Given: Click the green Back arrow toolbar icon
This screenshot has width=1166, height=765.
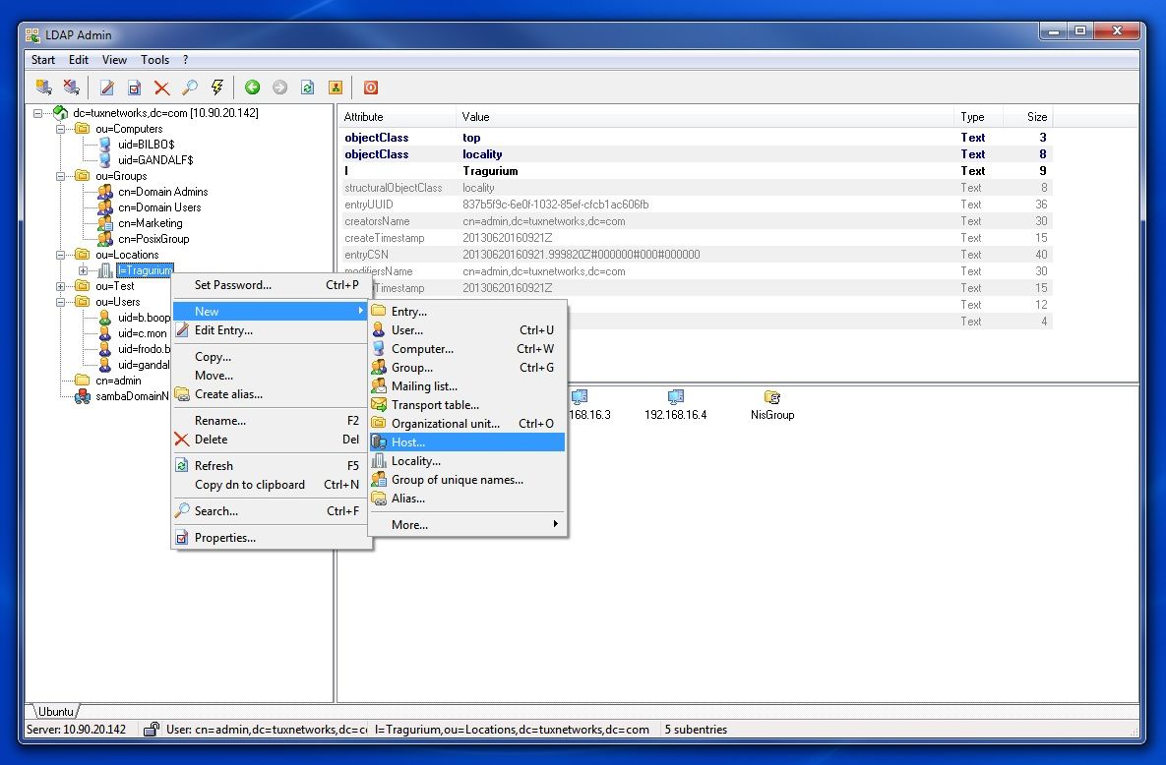Looking at the screenshot, I should (x=252, y=88).
